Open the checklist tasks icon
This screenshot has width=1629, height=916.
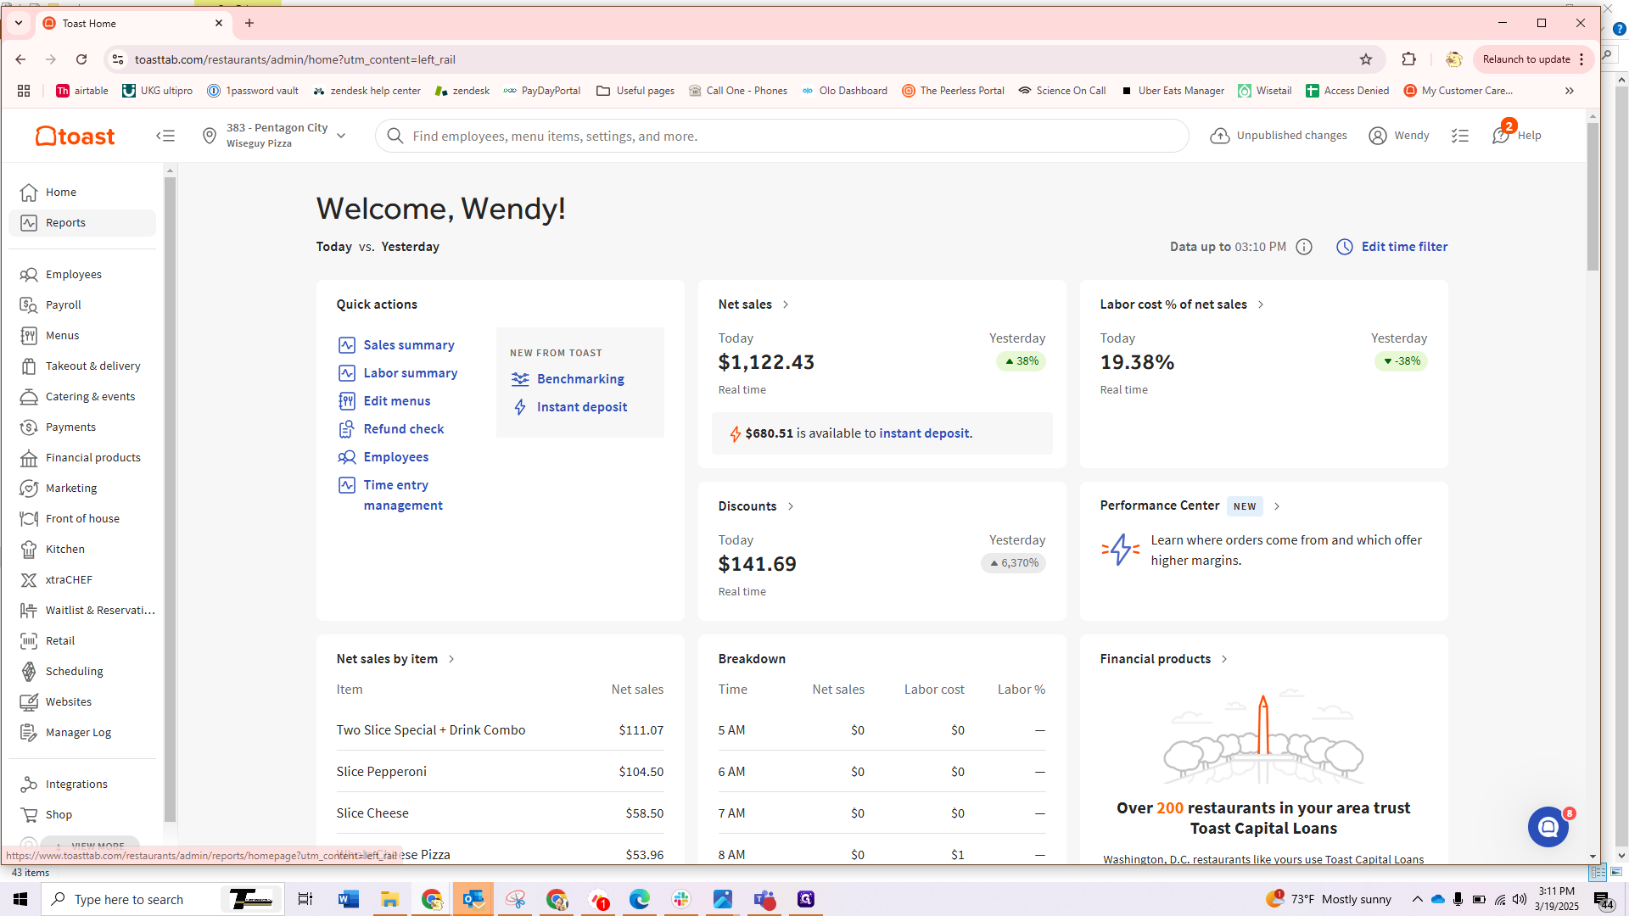point(1460,136)
